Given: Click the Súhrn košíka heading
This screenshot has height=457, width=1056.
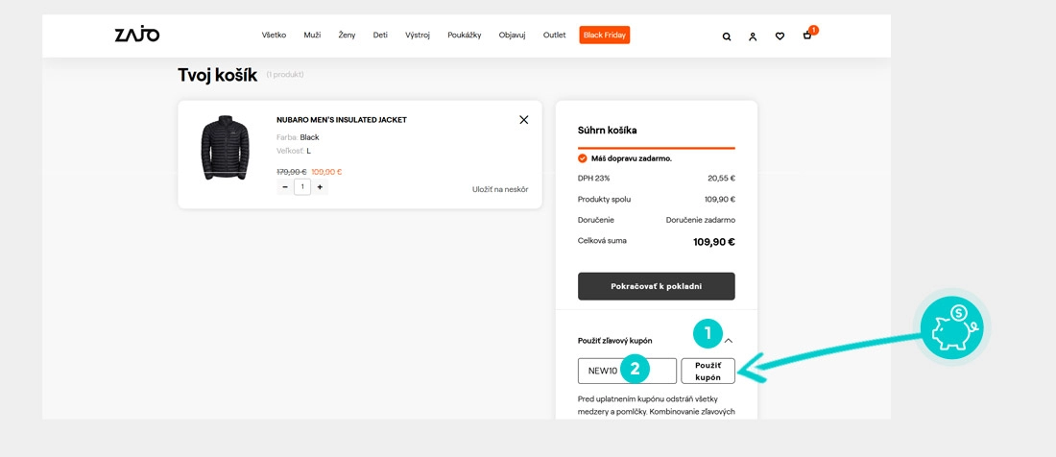Looking at the screenshot, I should (608, 131).
